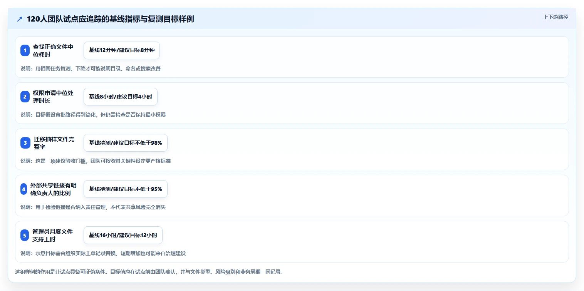Click the 基线12分钟/建议目标8分钟 pill
The width and height of the screenshot is (584, 291).
click(x=122, y=50)
